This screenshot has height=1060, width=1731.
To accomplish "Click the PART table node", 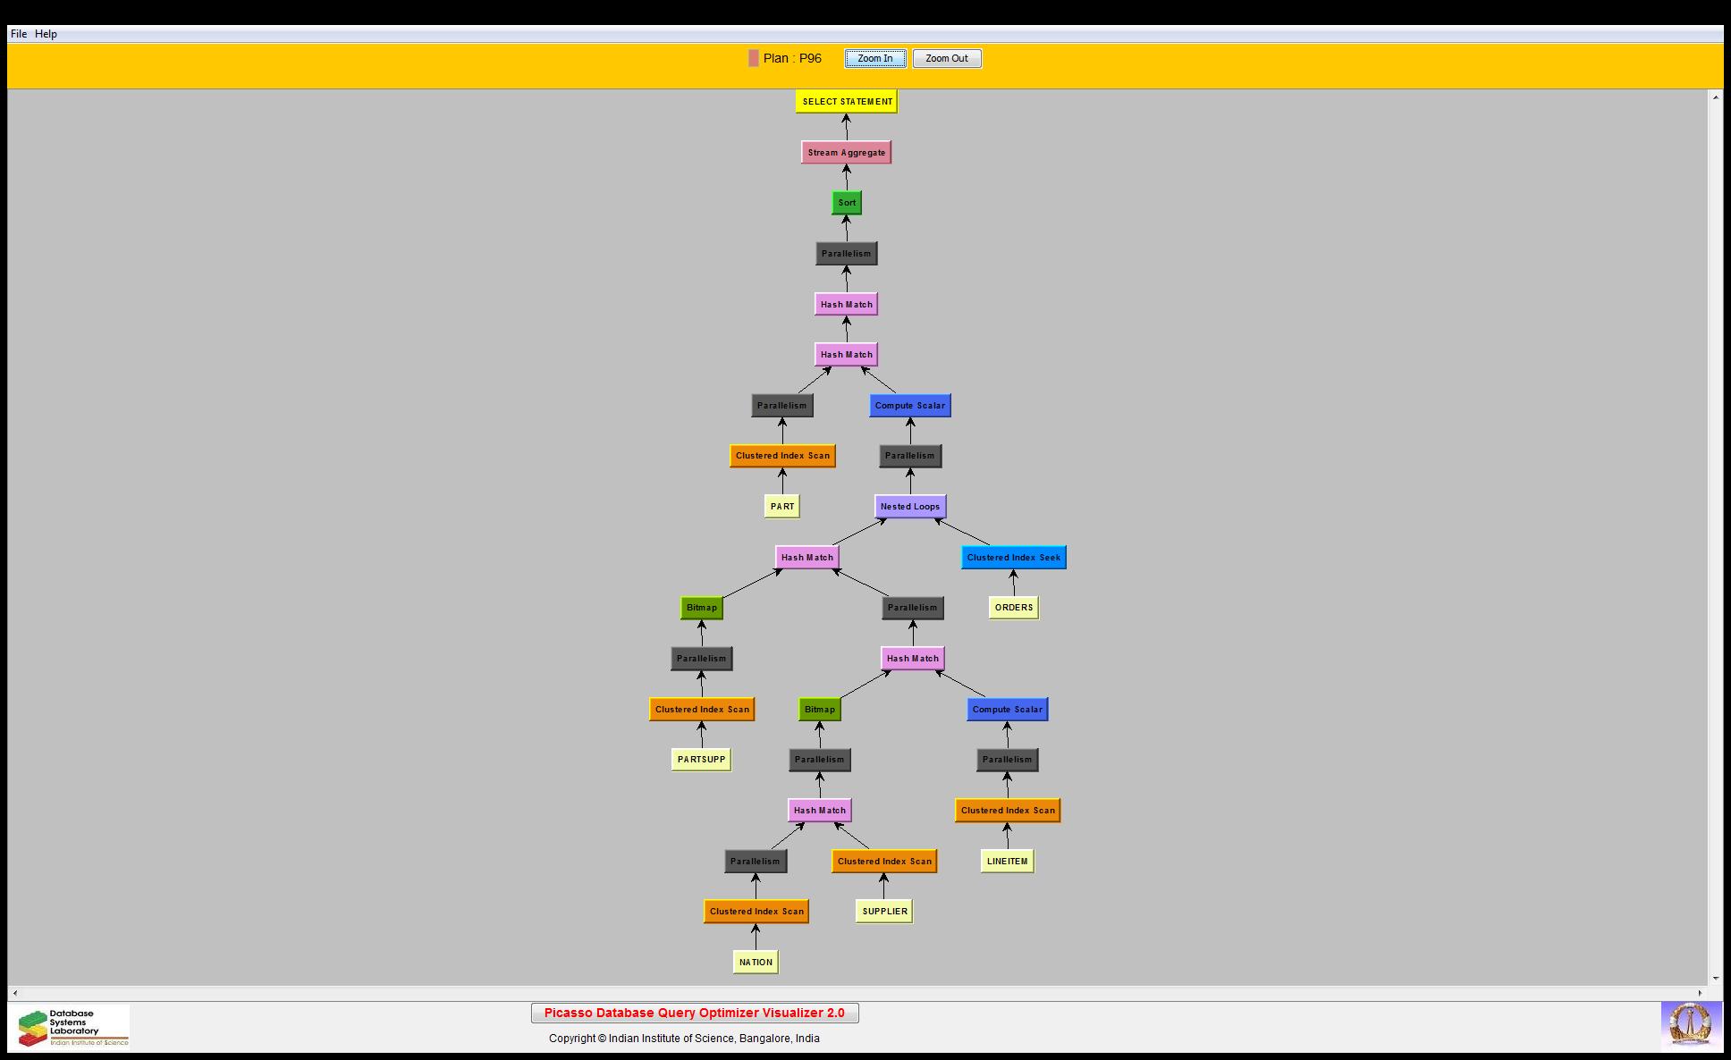I will 781,507.
